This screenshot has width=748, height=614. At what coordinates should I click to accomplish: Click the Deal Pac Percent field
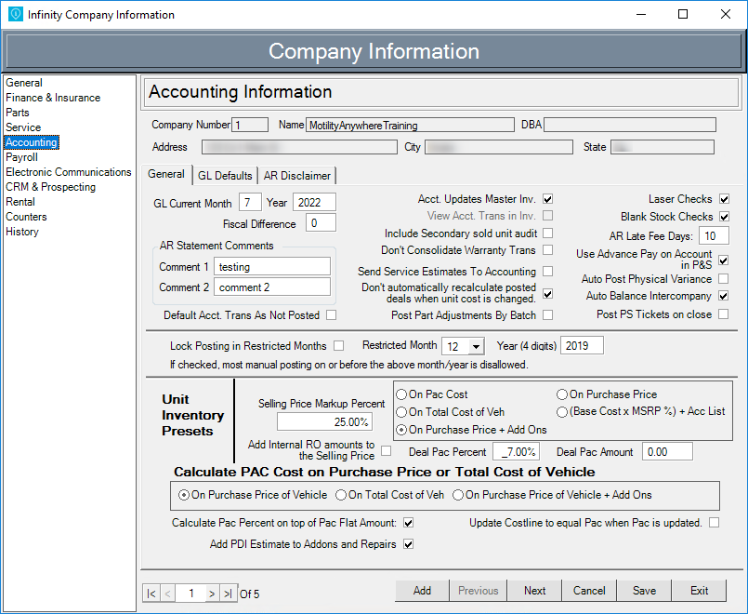coord(516,452)
